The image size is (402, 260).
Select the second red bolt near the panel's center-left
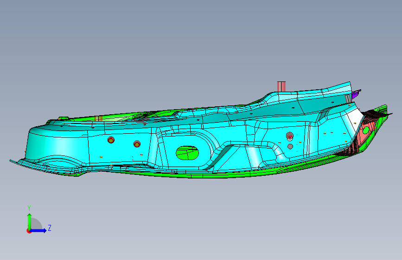click(x=137, y=144)
